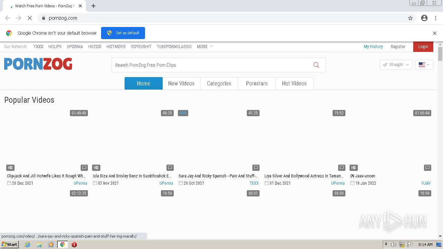Click UPornia source under 01 Dec 2021 video
The width and height of the screenshot is (443, 249).
point(338,183)
